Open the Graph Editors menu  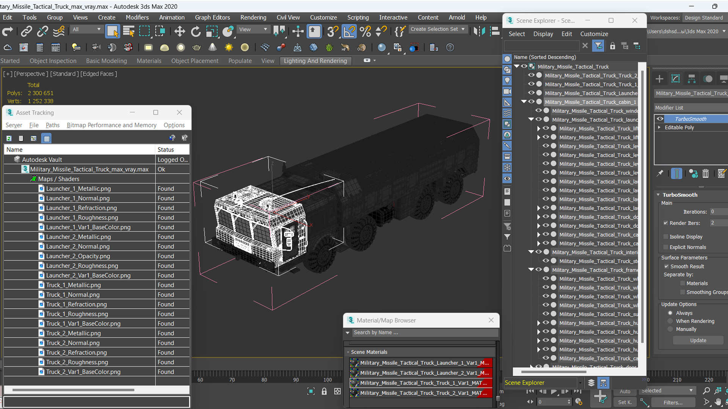tap(212, 17)
